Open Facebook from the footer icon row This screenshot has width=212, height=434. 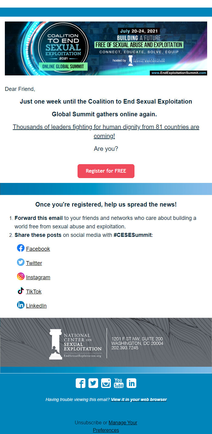[x=81, y=383]
